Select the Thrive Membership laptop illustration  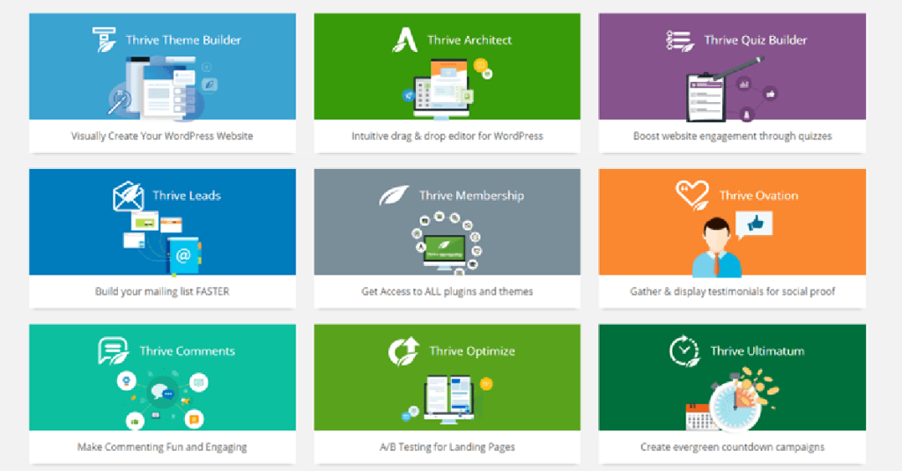[x=447, y=243]
